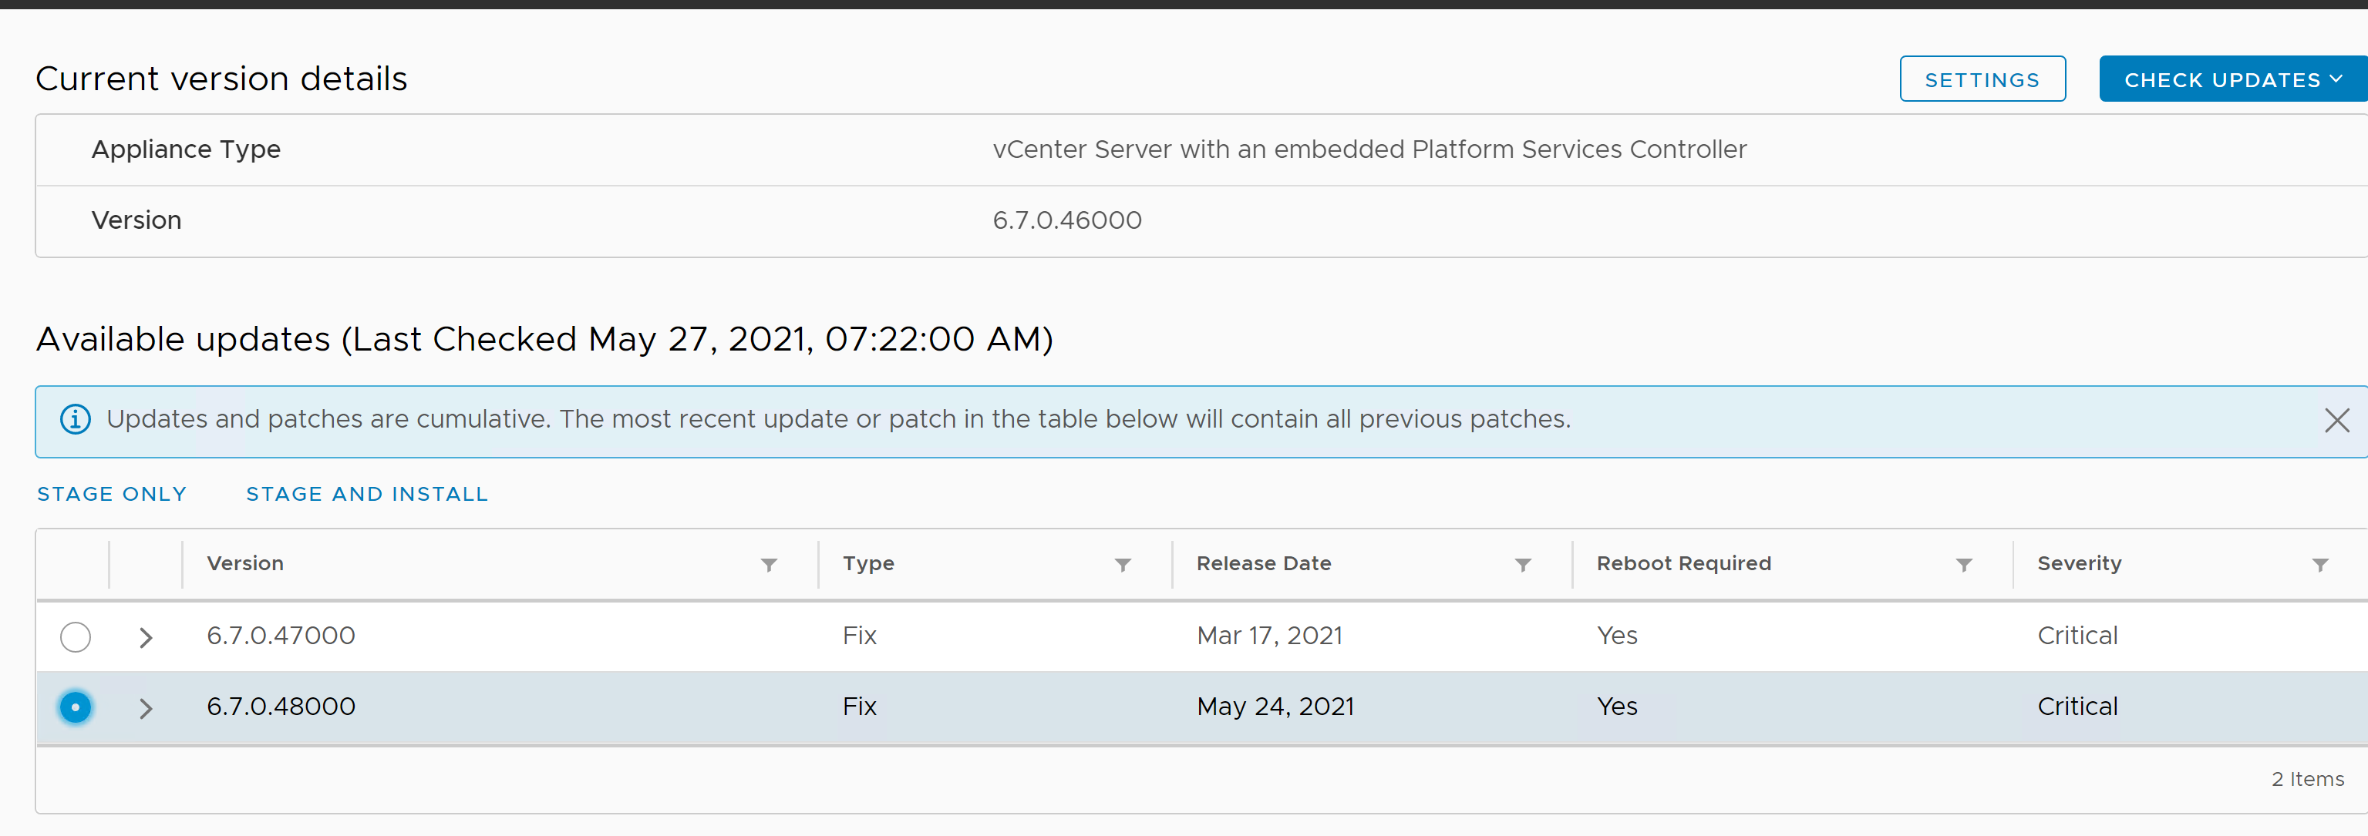
Task: Open the Settings button
Action: [1982, 79]
